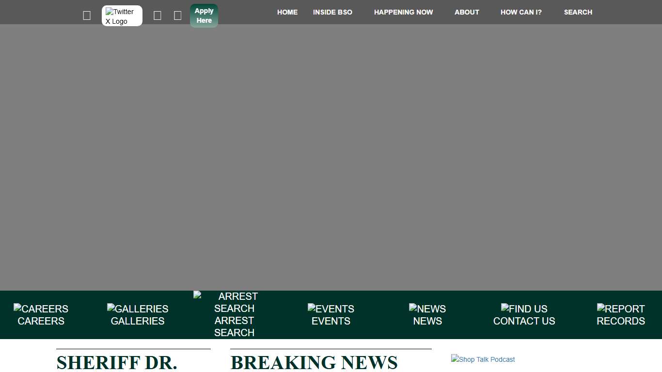Click the FIND US contact icon

coord(524,314)
